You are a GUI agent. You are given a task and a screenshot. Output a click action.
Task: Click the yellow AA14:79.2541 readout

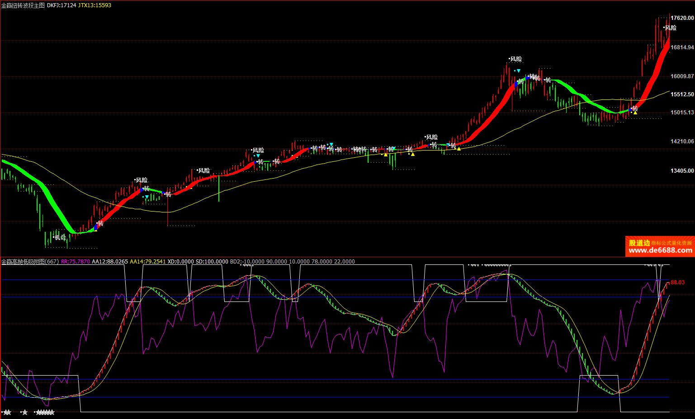(148, 262)
